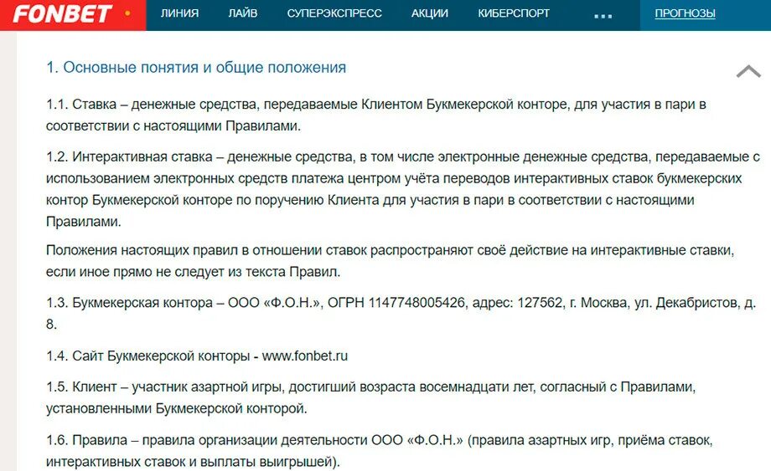The width and height of the screenshot is (771, 471).
Task: Open the ЛИНИЯ menu item
Action: (x=179, y=13)
